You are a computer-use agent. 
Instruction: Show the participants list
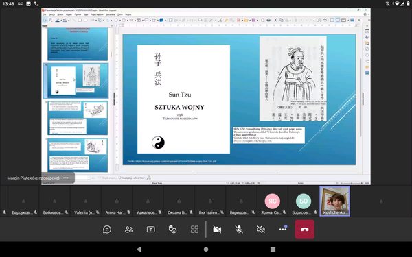pos(129,230)
